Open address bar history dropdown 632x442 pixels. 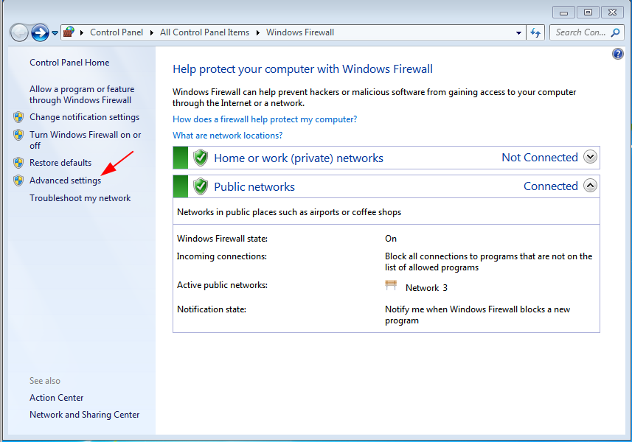coord(518,32)
